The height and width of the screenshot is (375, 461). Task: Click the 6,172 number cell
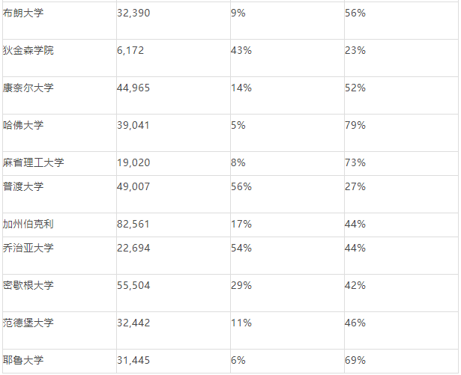(x=131, y=50)
